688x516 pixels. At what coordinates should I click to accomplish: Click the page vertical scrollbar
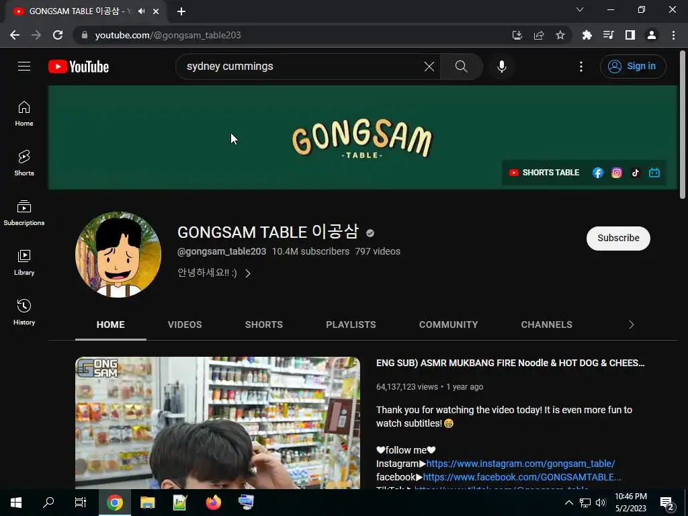click(x=683, y=124)
